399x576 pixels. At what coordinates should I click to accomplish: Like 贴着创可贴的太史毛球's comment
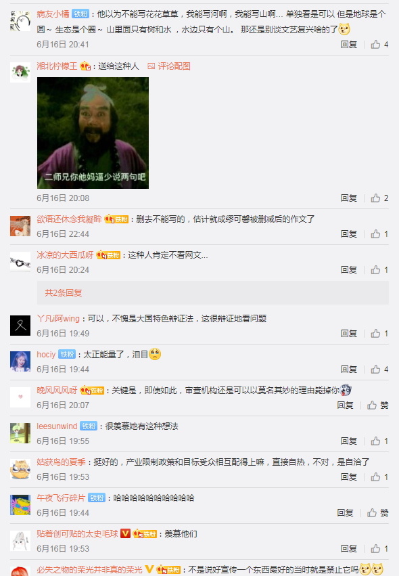click(379, 548)
